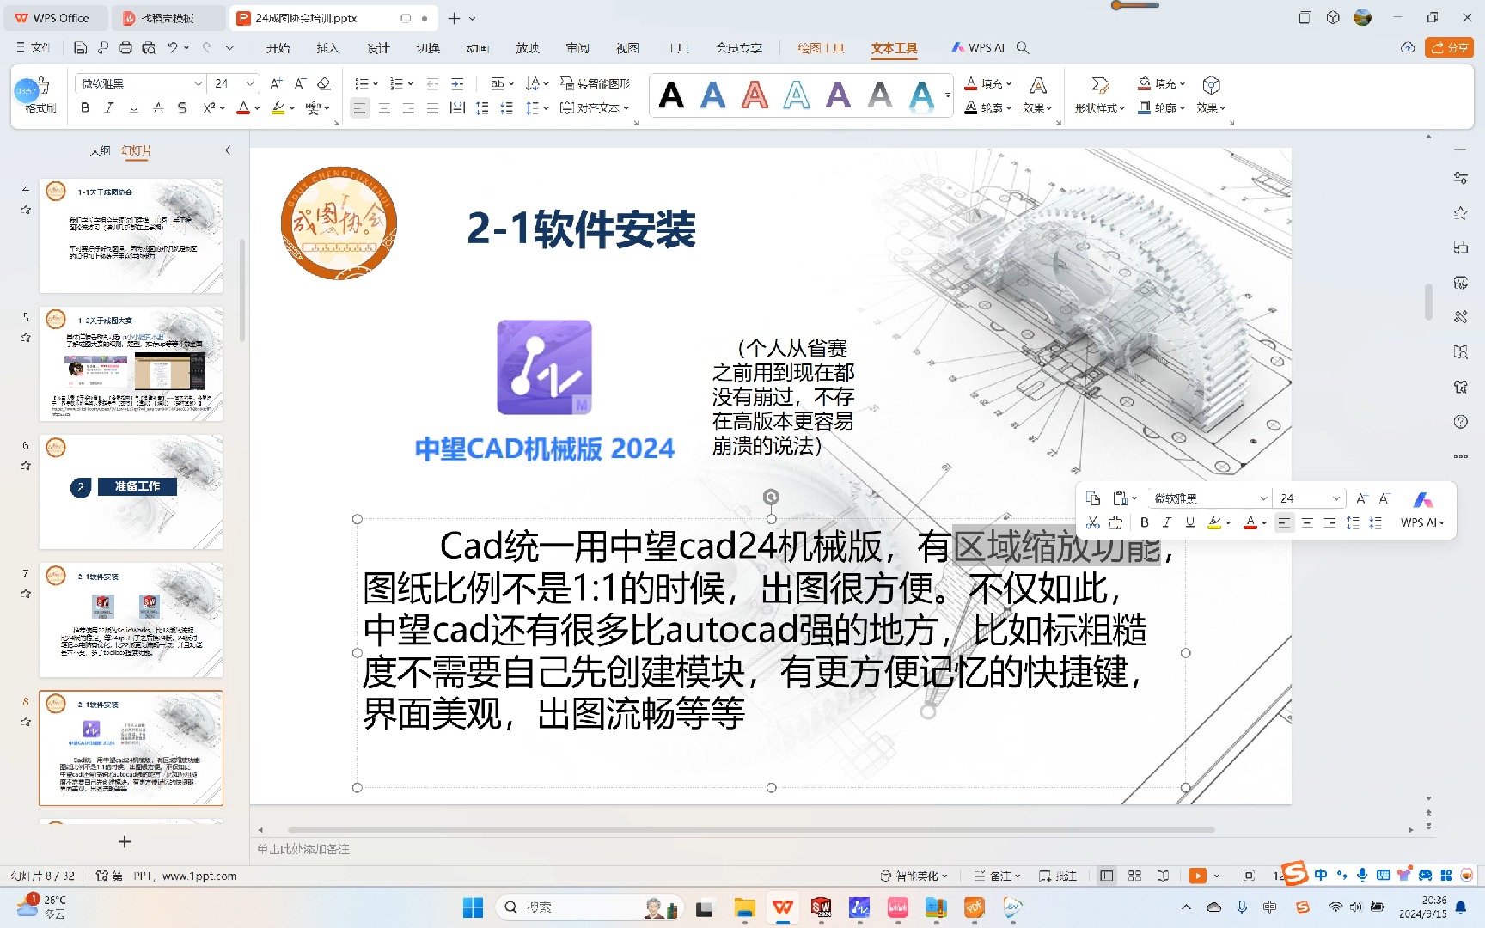
Task: Click the notes (备注) status bar button
Action: (x=998, y=876)
